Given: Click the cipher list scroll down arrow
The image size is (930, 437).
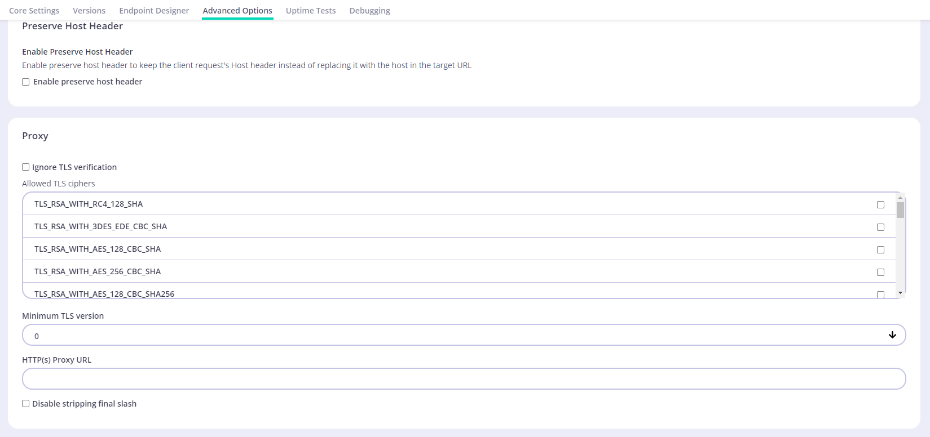Looking at the screenshot, I should 900,293.
